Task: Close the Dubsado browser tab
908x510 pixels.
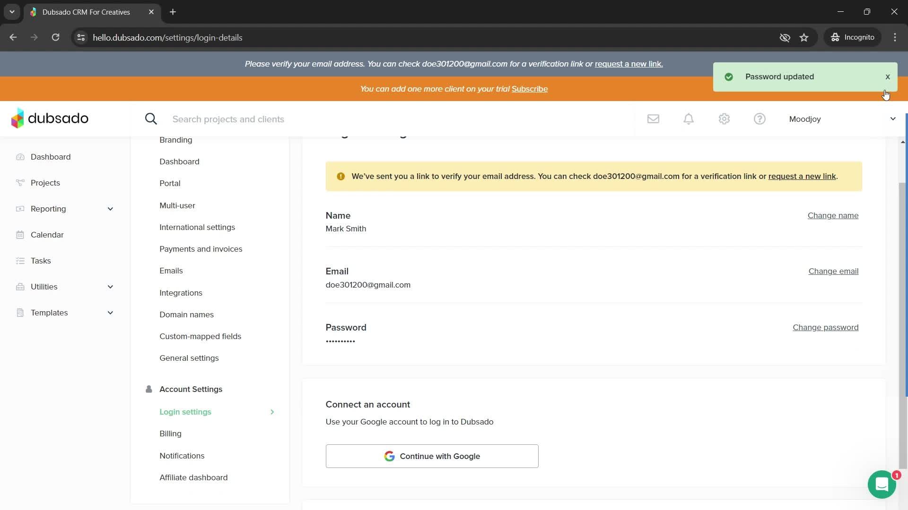Action: 151,12
